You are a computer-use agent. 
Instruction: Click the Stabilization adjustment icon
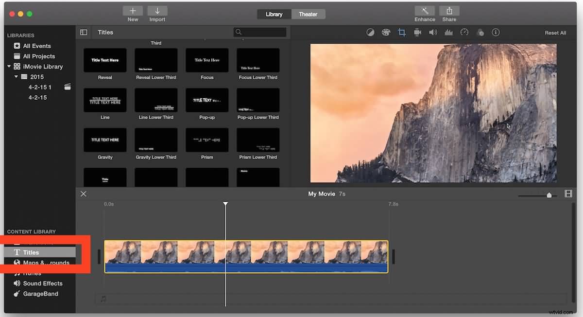[x=417, y=32]
